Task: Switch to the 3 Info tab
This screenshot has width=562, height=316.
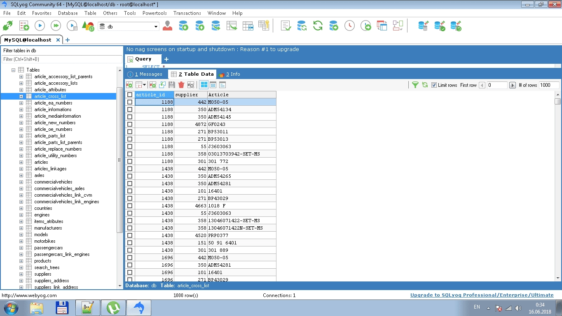Action: point(230,74)
